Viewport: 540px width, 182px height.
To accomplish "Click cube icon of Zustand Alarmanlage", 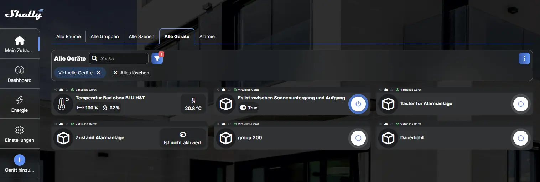I will click(x=63, y=138).
